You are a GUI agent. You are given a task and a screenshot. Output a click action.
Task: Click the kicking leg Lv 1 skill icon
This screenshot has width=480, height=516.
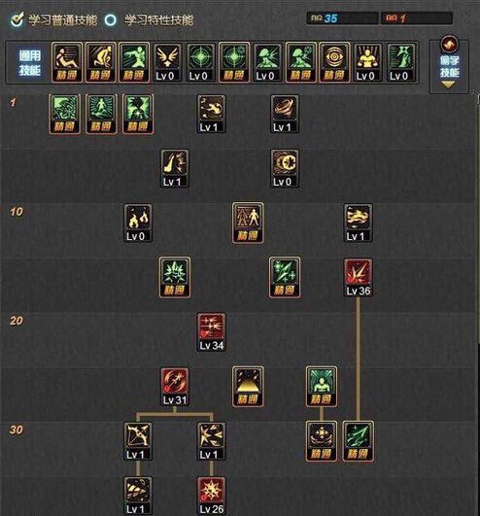pos(175,168)
